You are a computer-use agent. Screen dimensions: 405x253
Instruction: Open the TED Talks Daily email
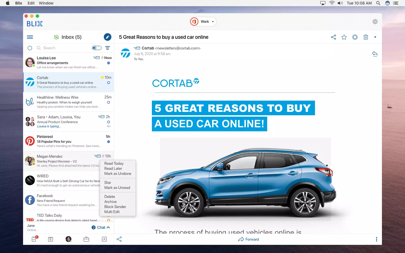tap(69, 216)
